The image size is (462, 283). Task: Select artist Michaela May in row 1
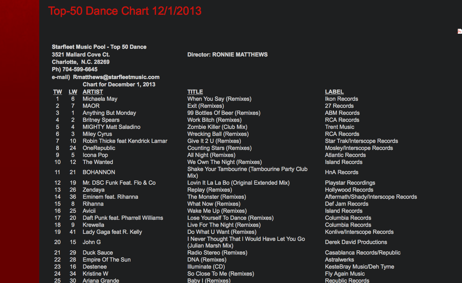click(x=100, y=99)
